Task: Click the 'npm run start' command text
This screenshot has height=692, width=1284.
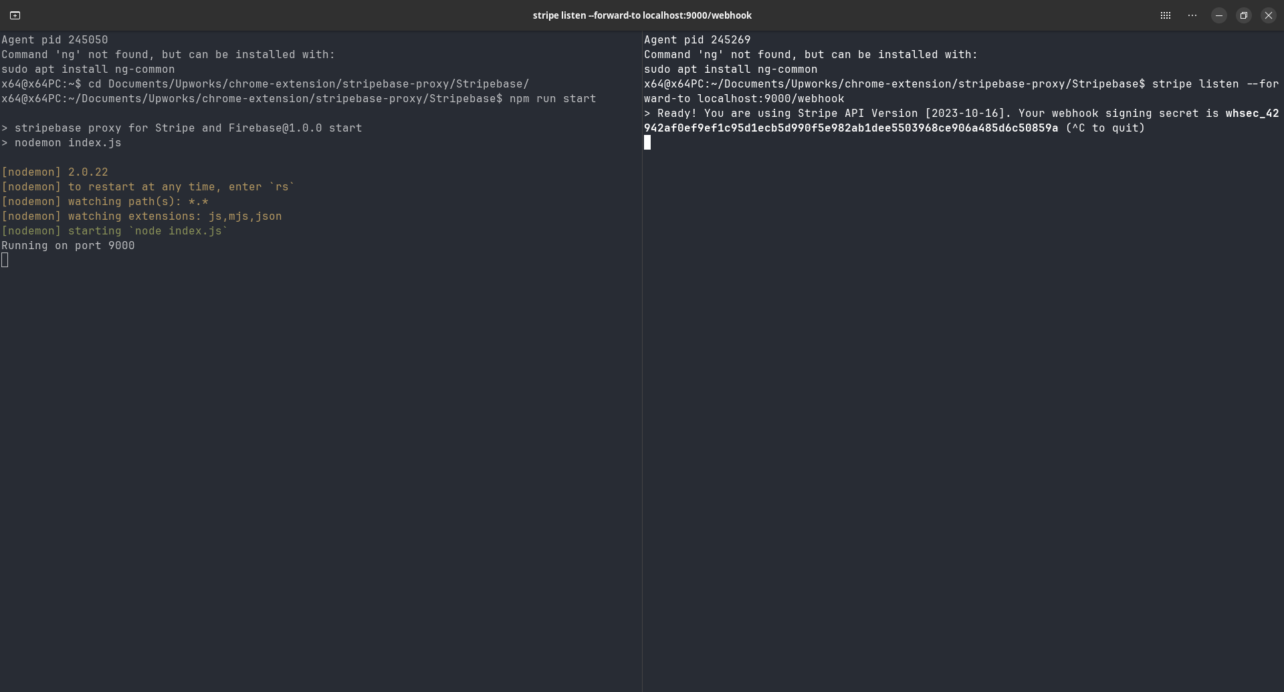Action: click(x=552, y=99)
